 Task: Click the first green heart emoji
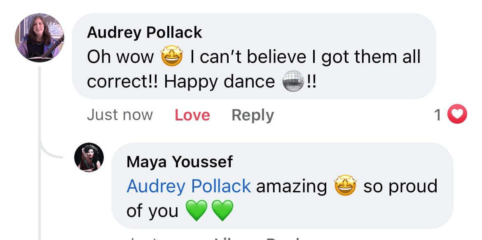[x=197, y=210]
